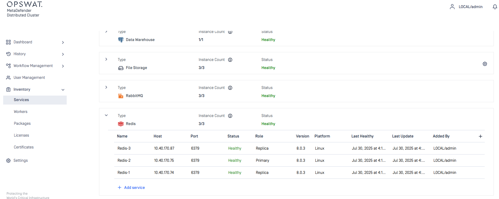Open notifications bell
This screenshot has width=499, height=199.
[x=495, y=7]
